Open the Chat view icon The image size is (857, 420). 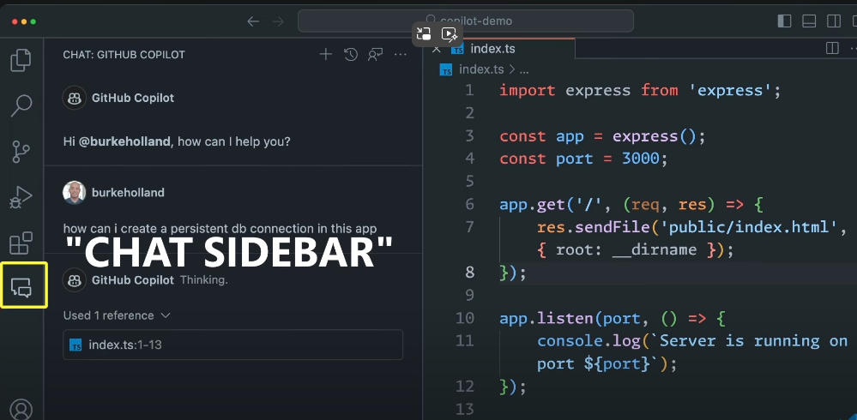coord(21,287)
